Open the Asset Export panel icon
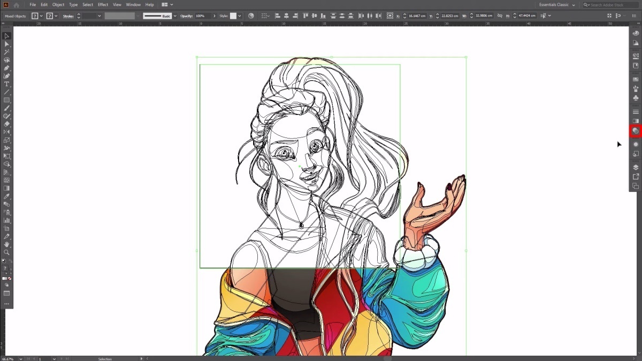The image size is (642, 361). click(636, 176)
